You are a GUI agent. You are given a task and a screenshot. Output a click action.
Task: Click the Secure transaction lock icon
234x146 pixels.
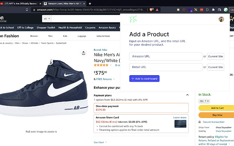pos(200,122)
